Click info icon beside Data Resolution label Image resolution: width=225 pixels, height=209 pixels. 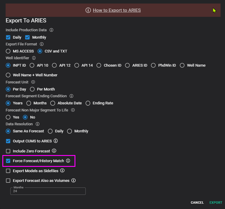(x=37, y=124)
